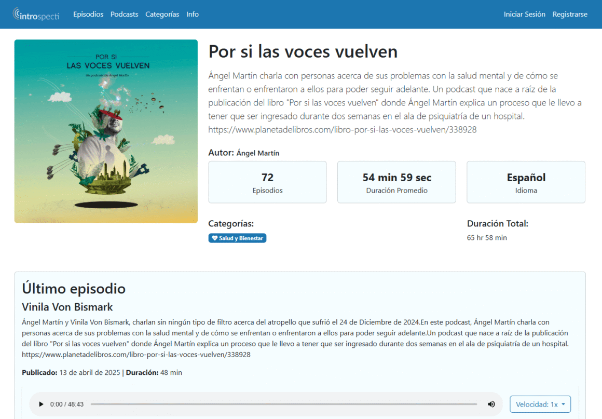Go to Iniciar Sesión
The image size is (602, 419).
(525, 14)
